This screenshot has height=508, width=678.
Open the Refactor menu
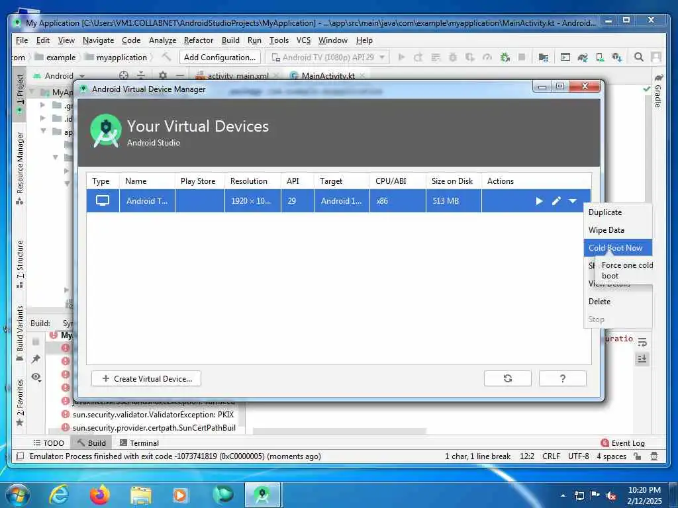[x=199, y=40]
